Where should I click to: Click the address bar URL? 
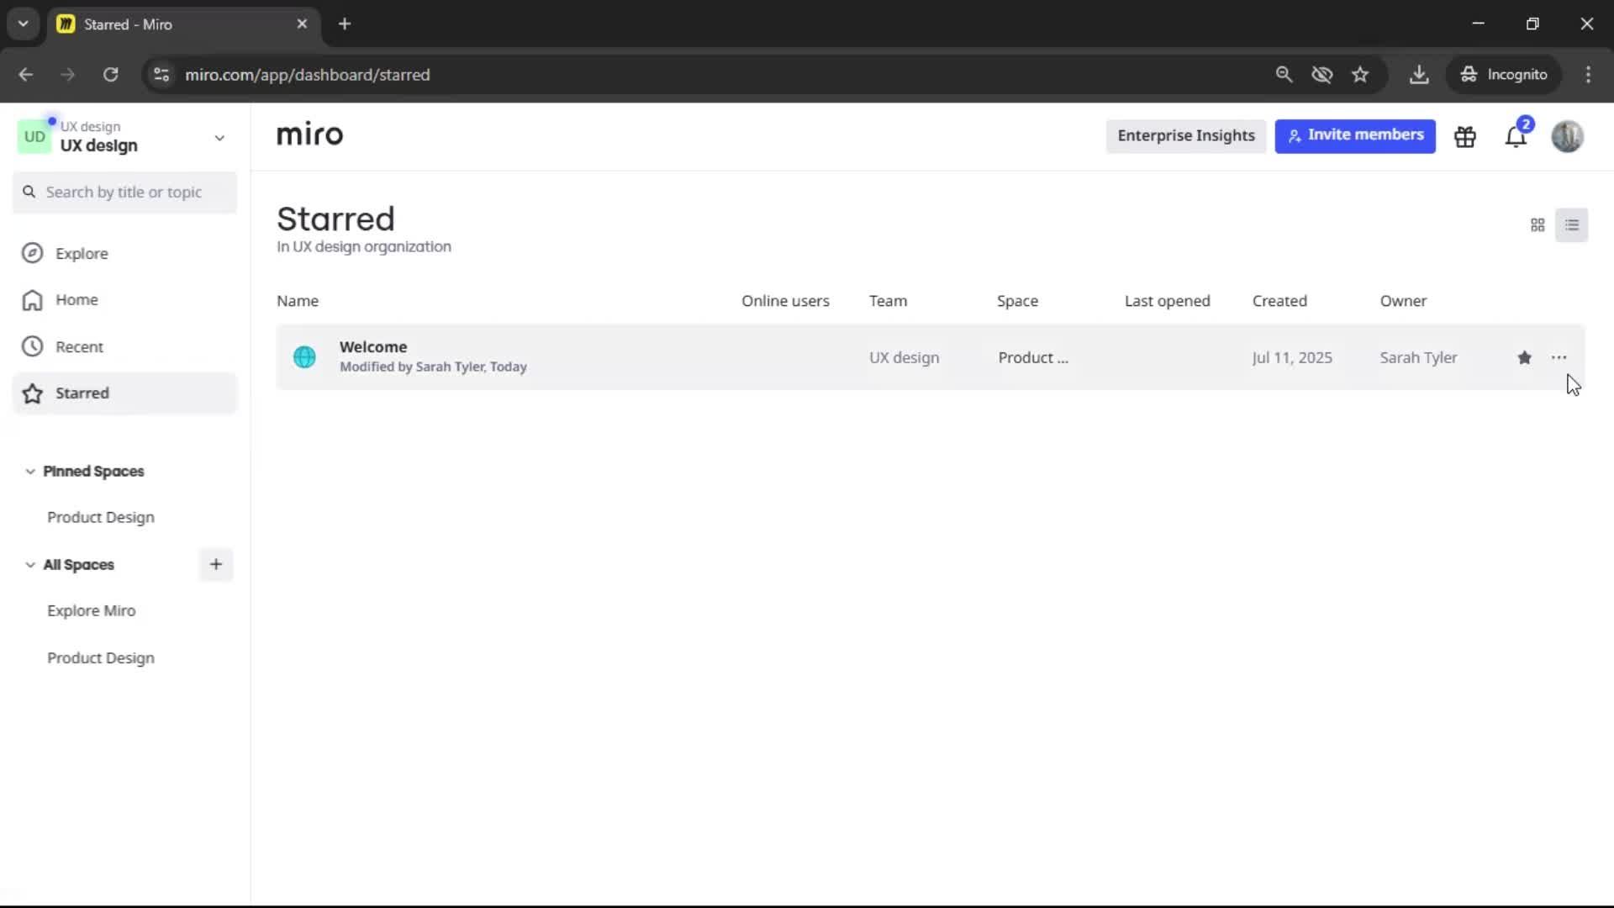(308, 75)
